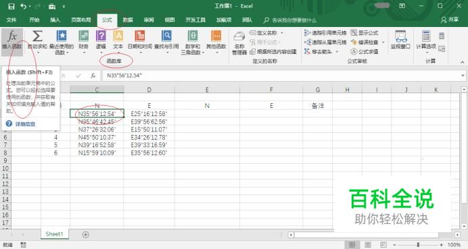Screen dimensions: 468x249
Task: Click Trace Dependents
Action: pyautogui.click(x=325, y=43)
